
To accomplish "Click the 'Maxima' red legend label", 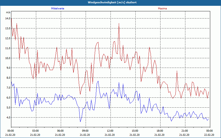I will (162, 9).
